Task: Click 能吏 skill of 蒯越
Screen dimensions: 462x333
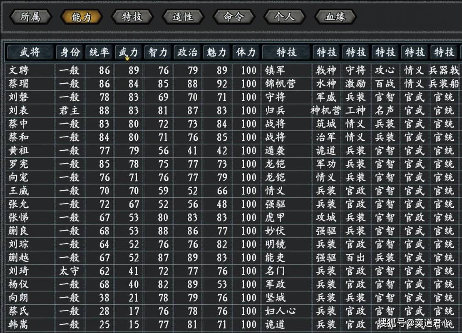Action: click(275, 258)
